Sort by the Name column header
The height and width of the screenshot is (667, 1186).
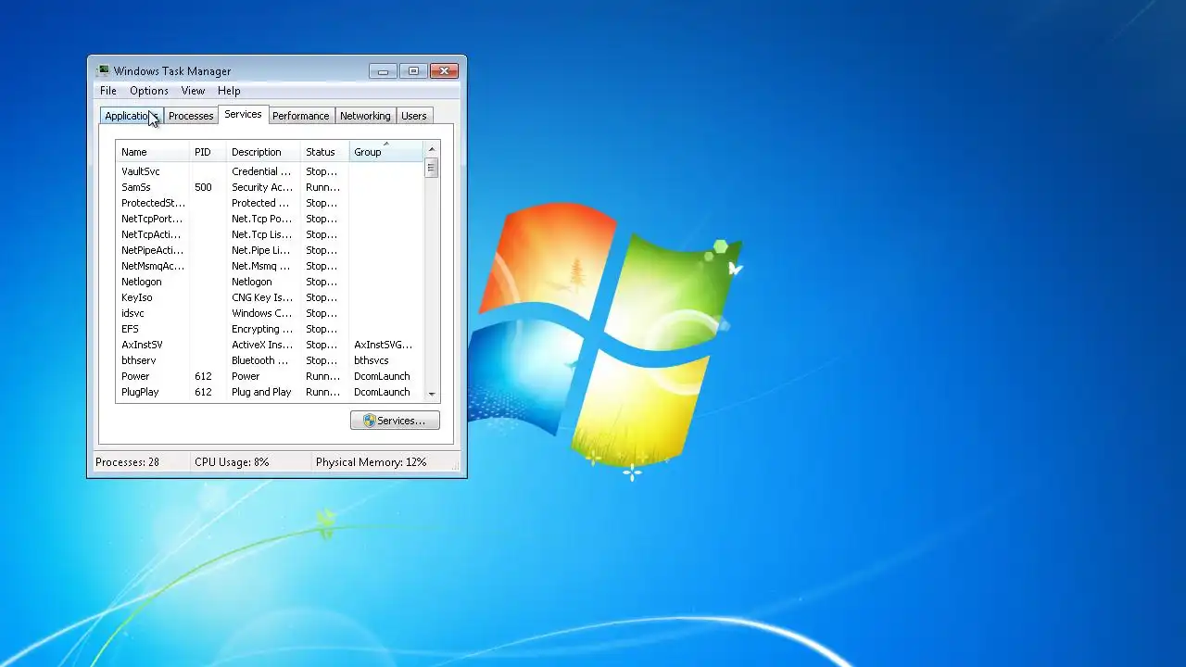153,152
